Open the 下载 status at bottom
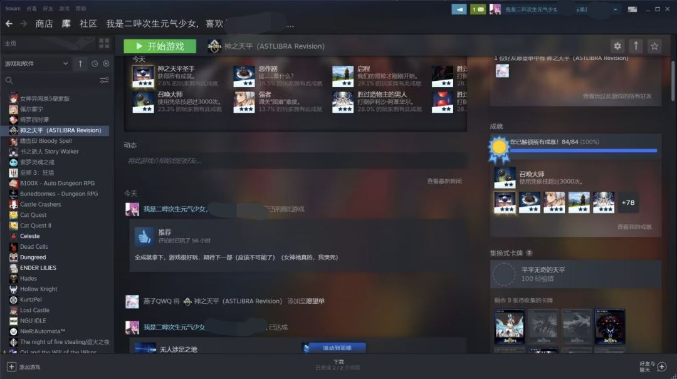Viewport: 677px width, 379px height. point(338,365)
